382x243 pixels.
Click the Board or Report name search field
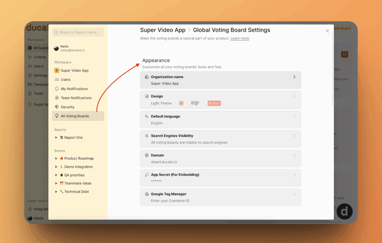[78, 32]
